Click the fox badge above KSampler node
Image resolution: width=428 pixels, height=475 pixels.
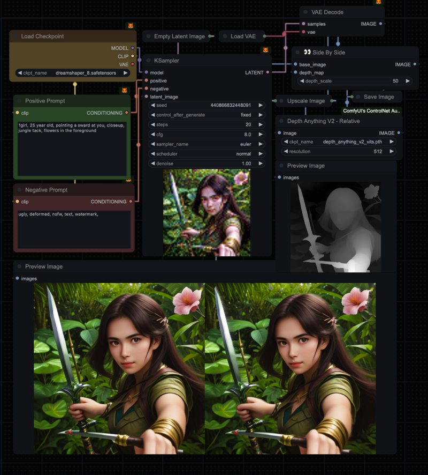[265, 50]
